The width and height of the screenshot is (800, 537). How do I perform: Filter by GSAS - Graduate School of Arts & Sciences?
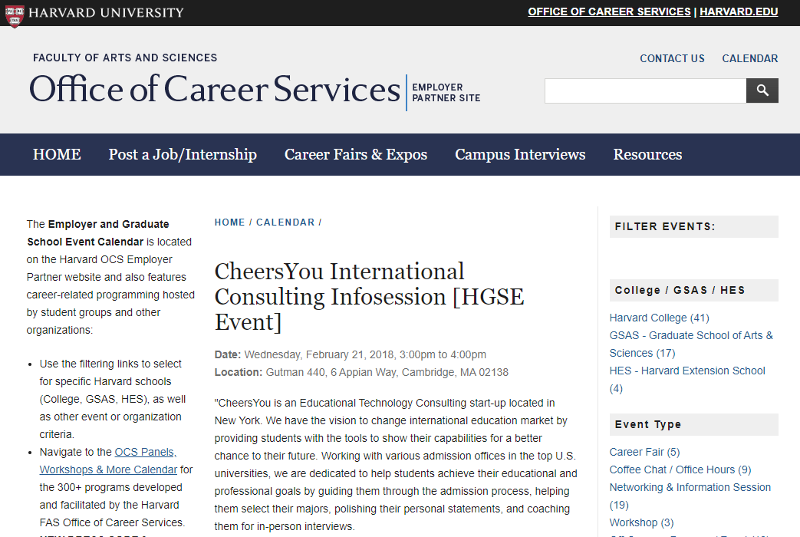point(691,344)
